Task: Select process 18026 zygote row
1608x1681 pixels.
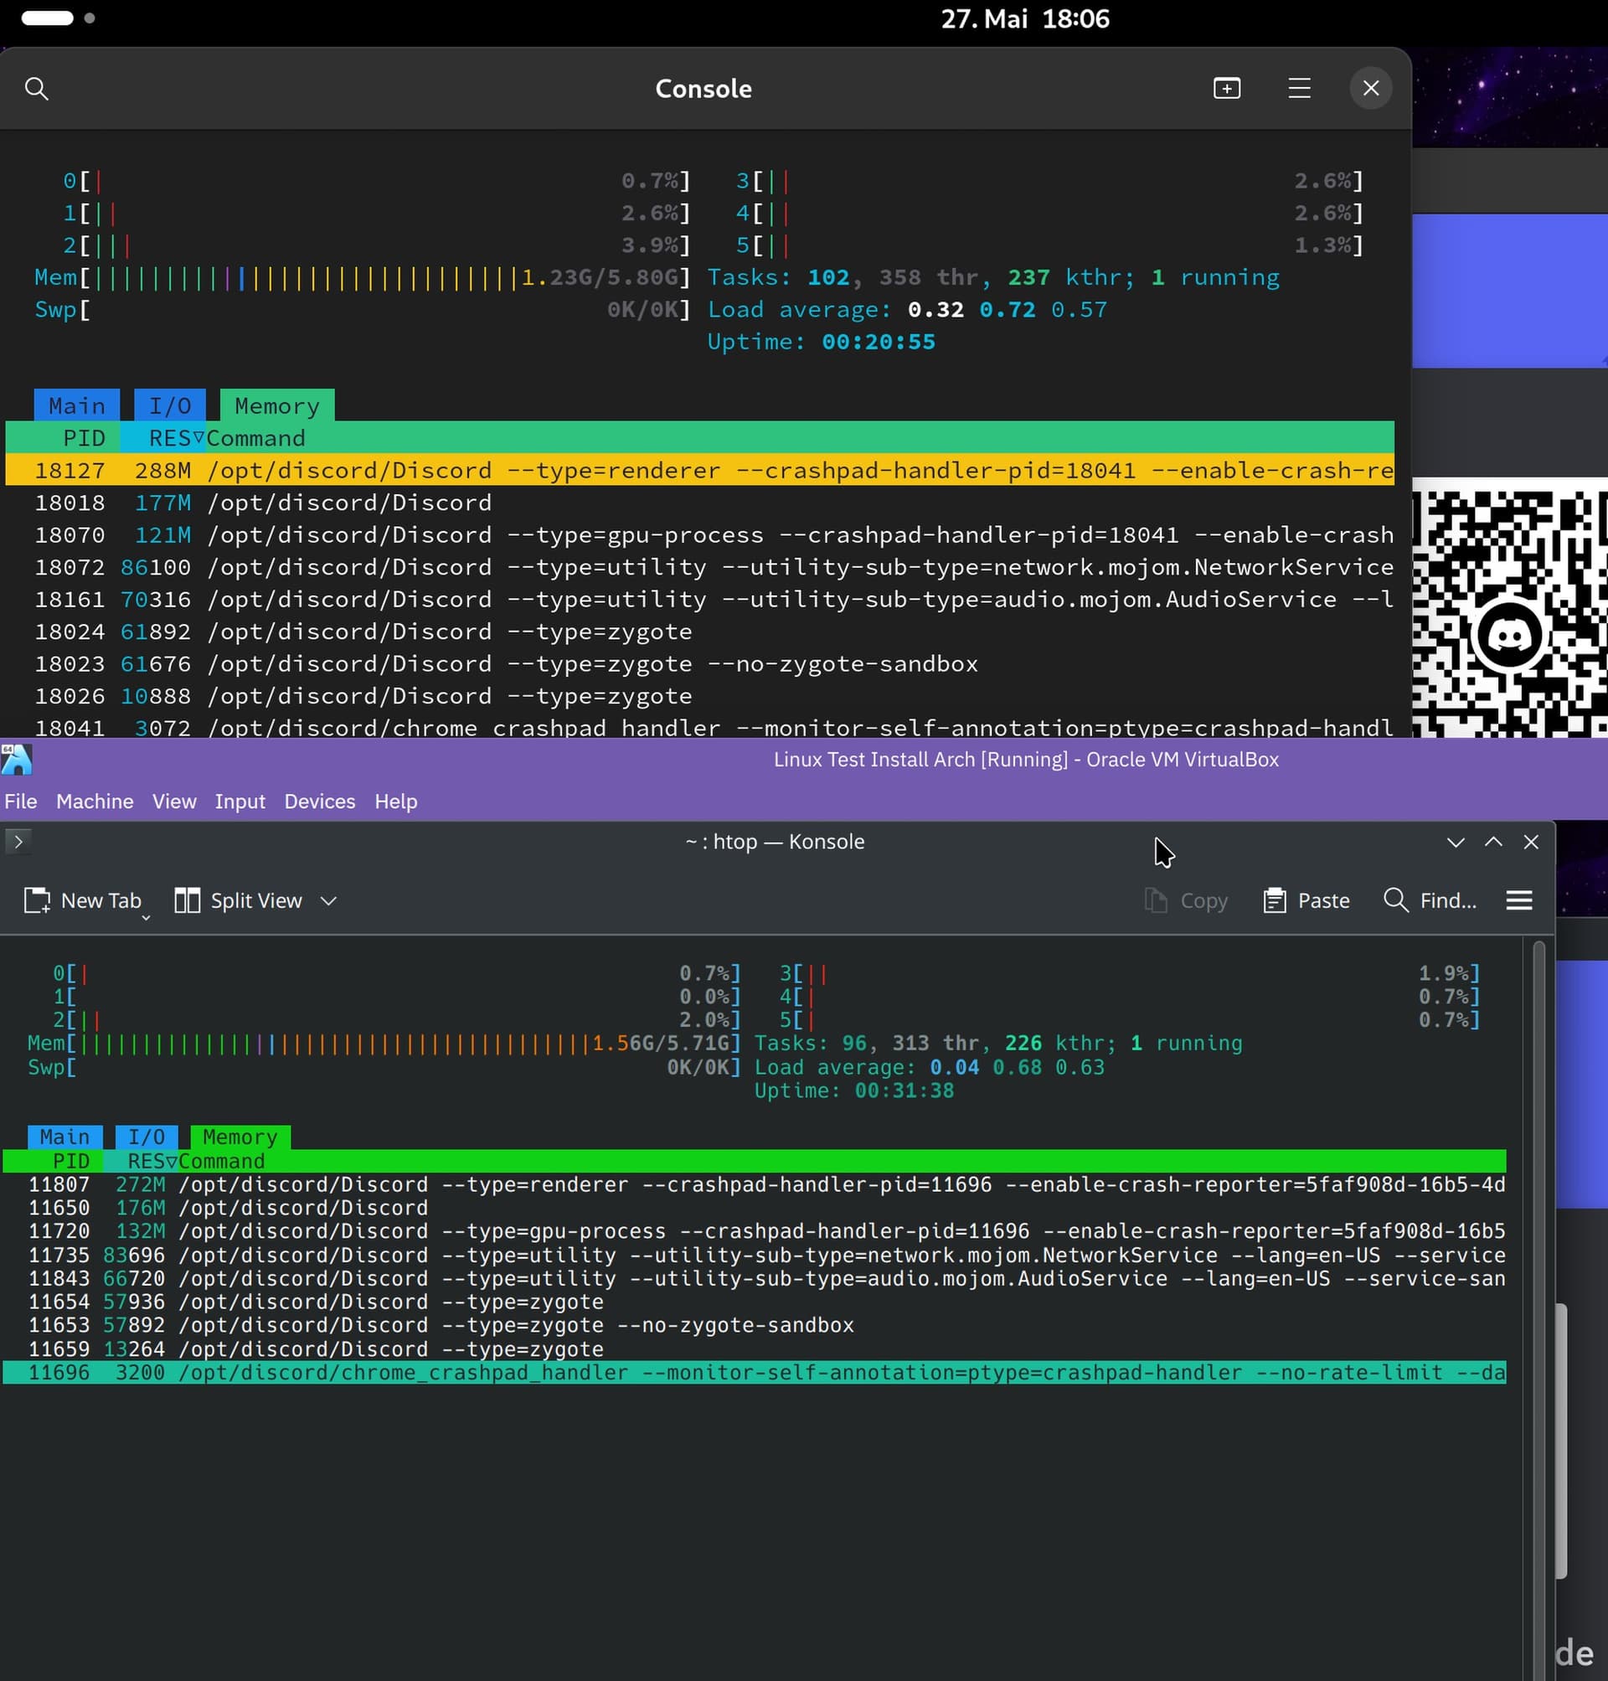Action: (699, 695)
